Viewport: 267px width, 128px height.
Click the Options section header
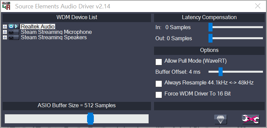[x=209, y=51]
